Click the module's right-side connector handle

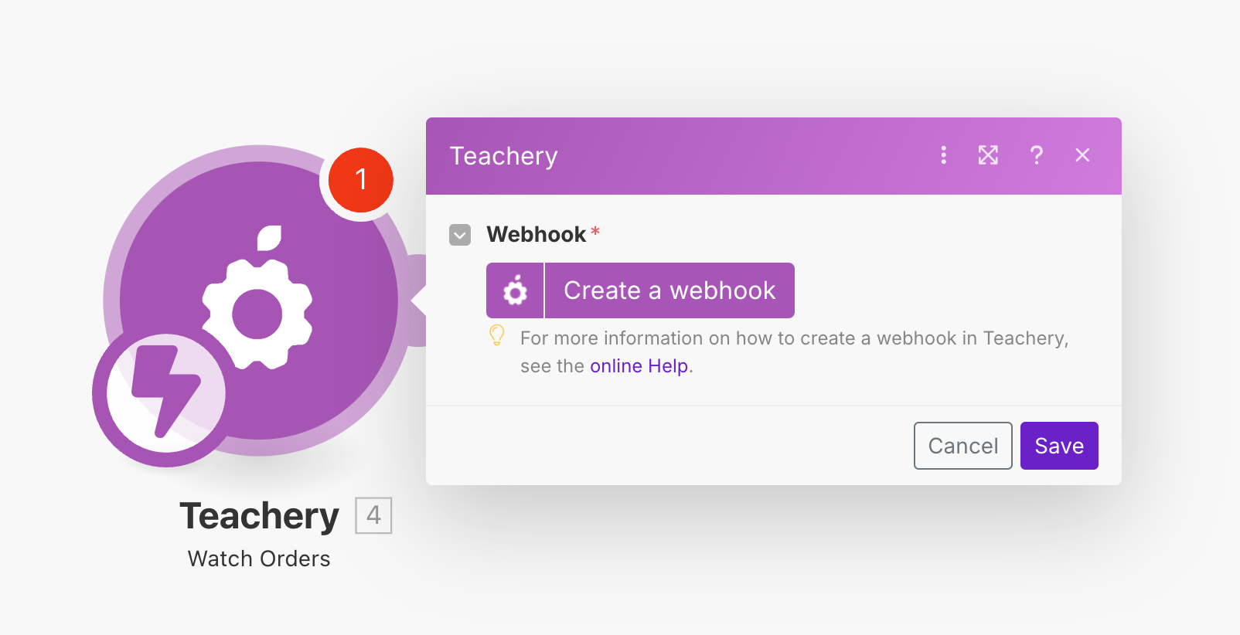point(418,300)
